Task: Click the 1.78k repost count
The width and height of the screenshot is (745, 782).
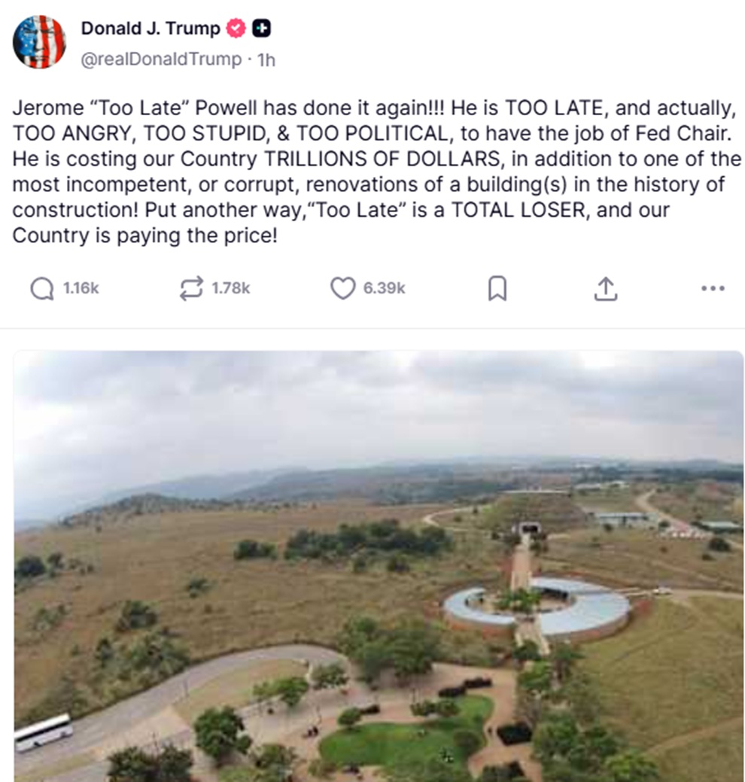Action: pyautogui.click(x=231, y=288)
